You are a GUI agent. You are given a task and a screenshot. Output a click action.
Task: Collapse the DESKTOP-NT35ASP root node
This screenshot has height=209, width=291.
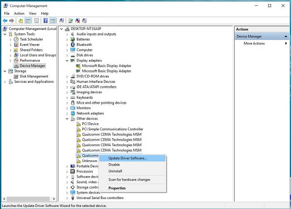pyautogui.click(x=62, y=29)
